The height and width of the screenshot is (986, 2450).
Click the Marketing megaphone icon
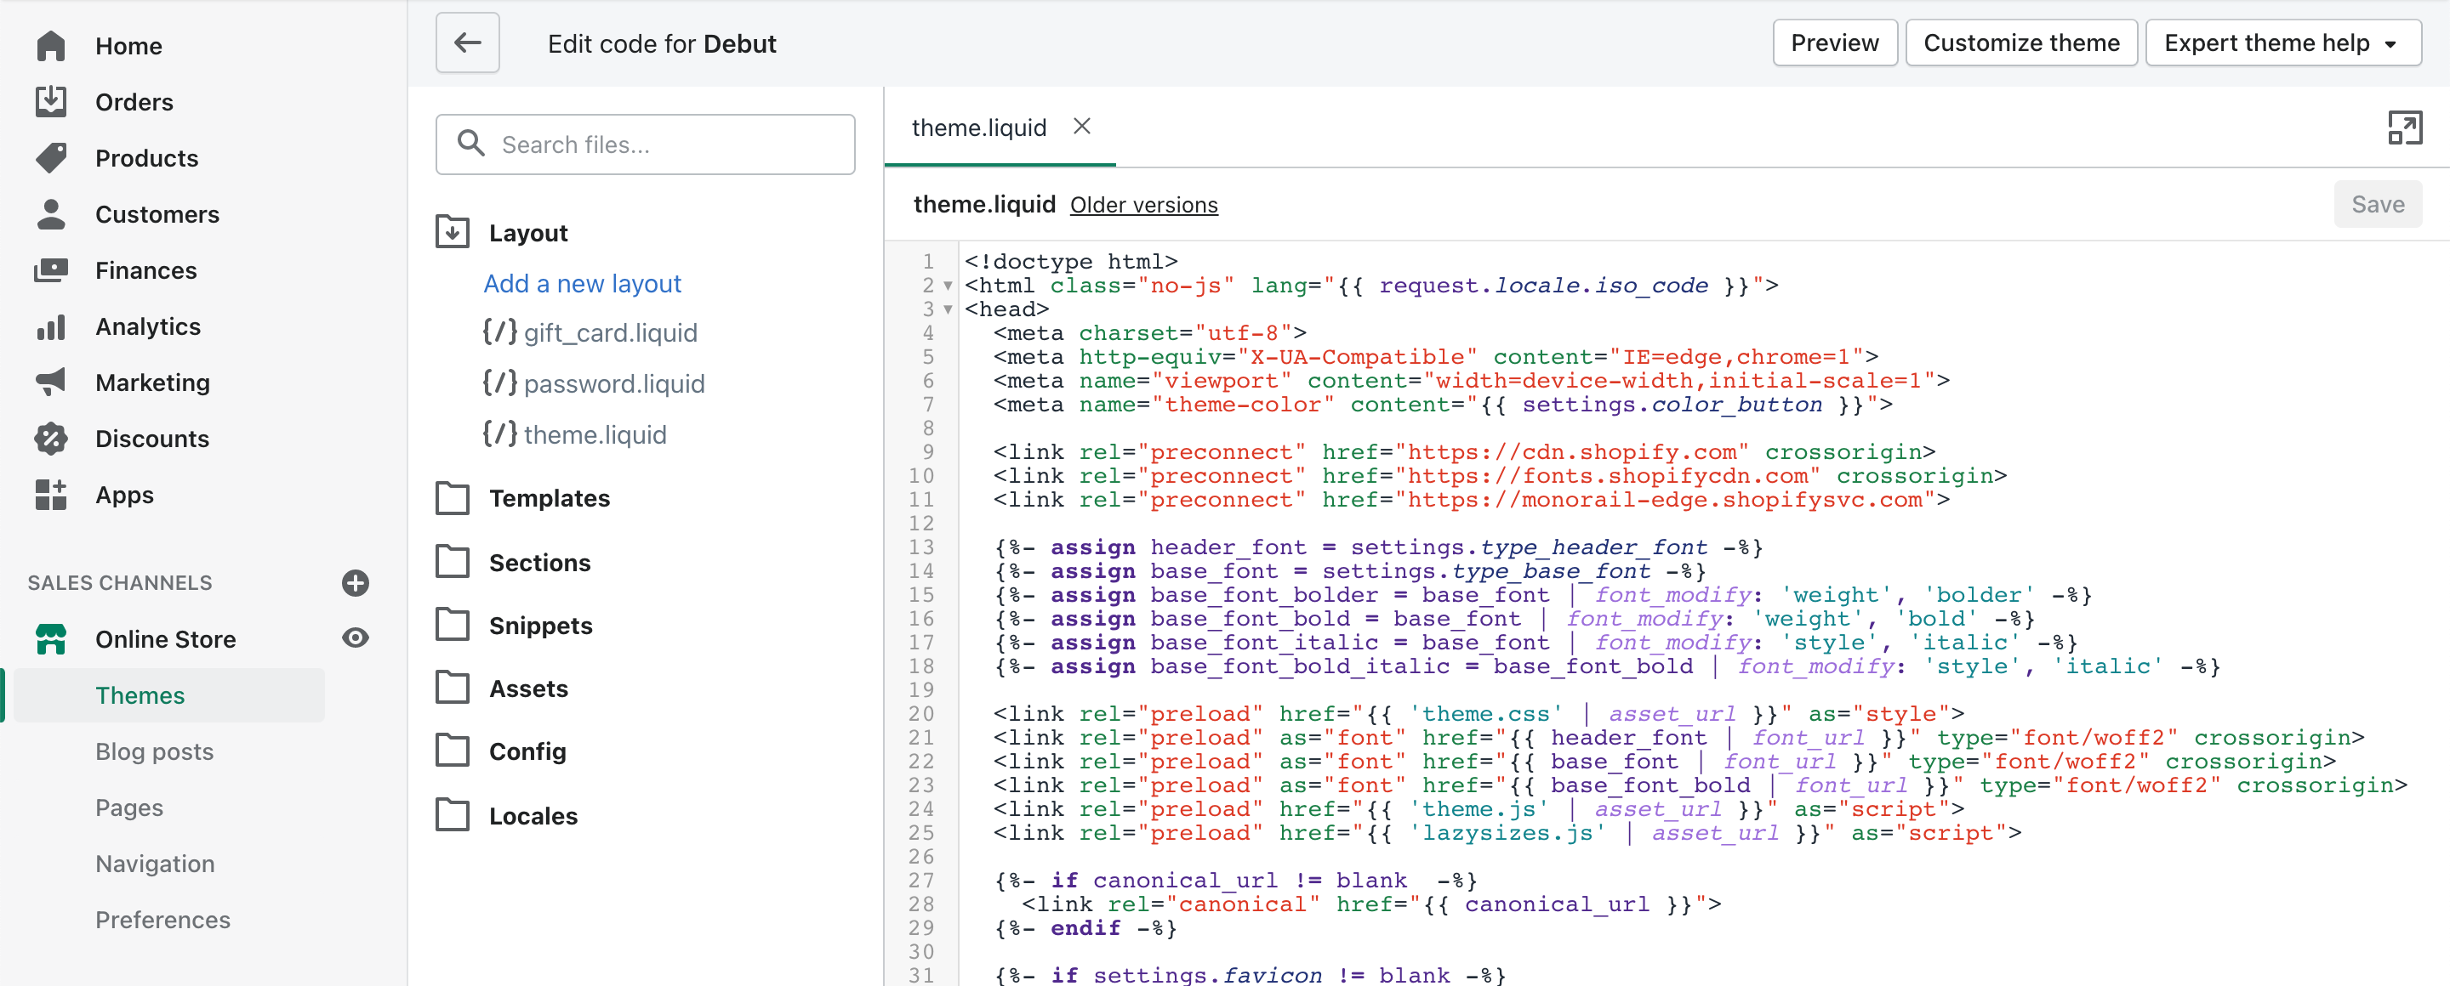(50, 382)
